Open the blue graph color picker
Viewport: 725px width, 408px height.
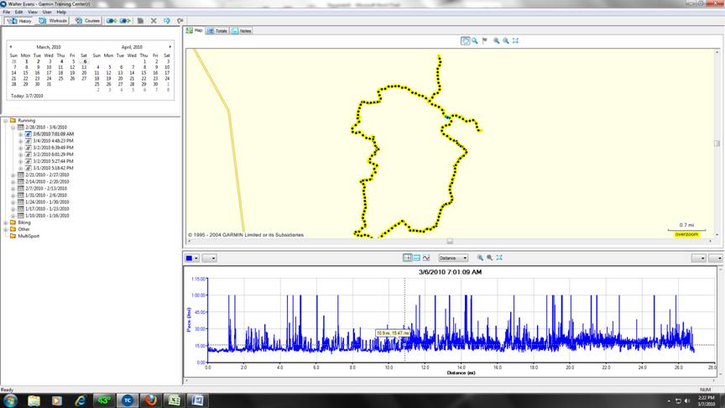tap(191, 258)
